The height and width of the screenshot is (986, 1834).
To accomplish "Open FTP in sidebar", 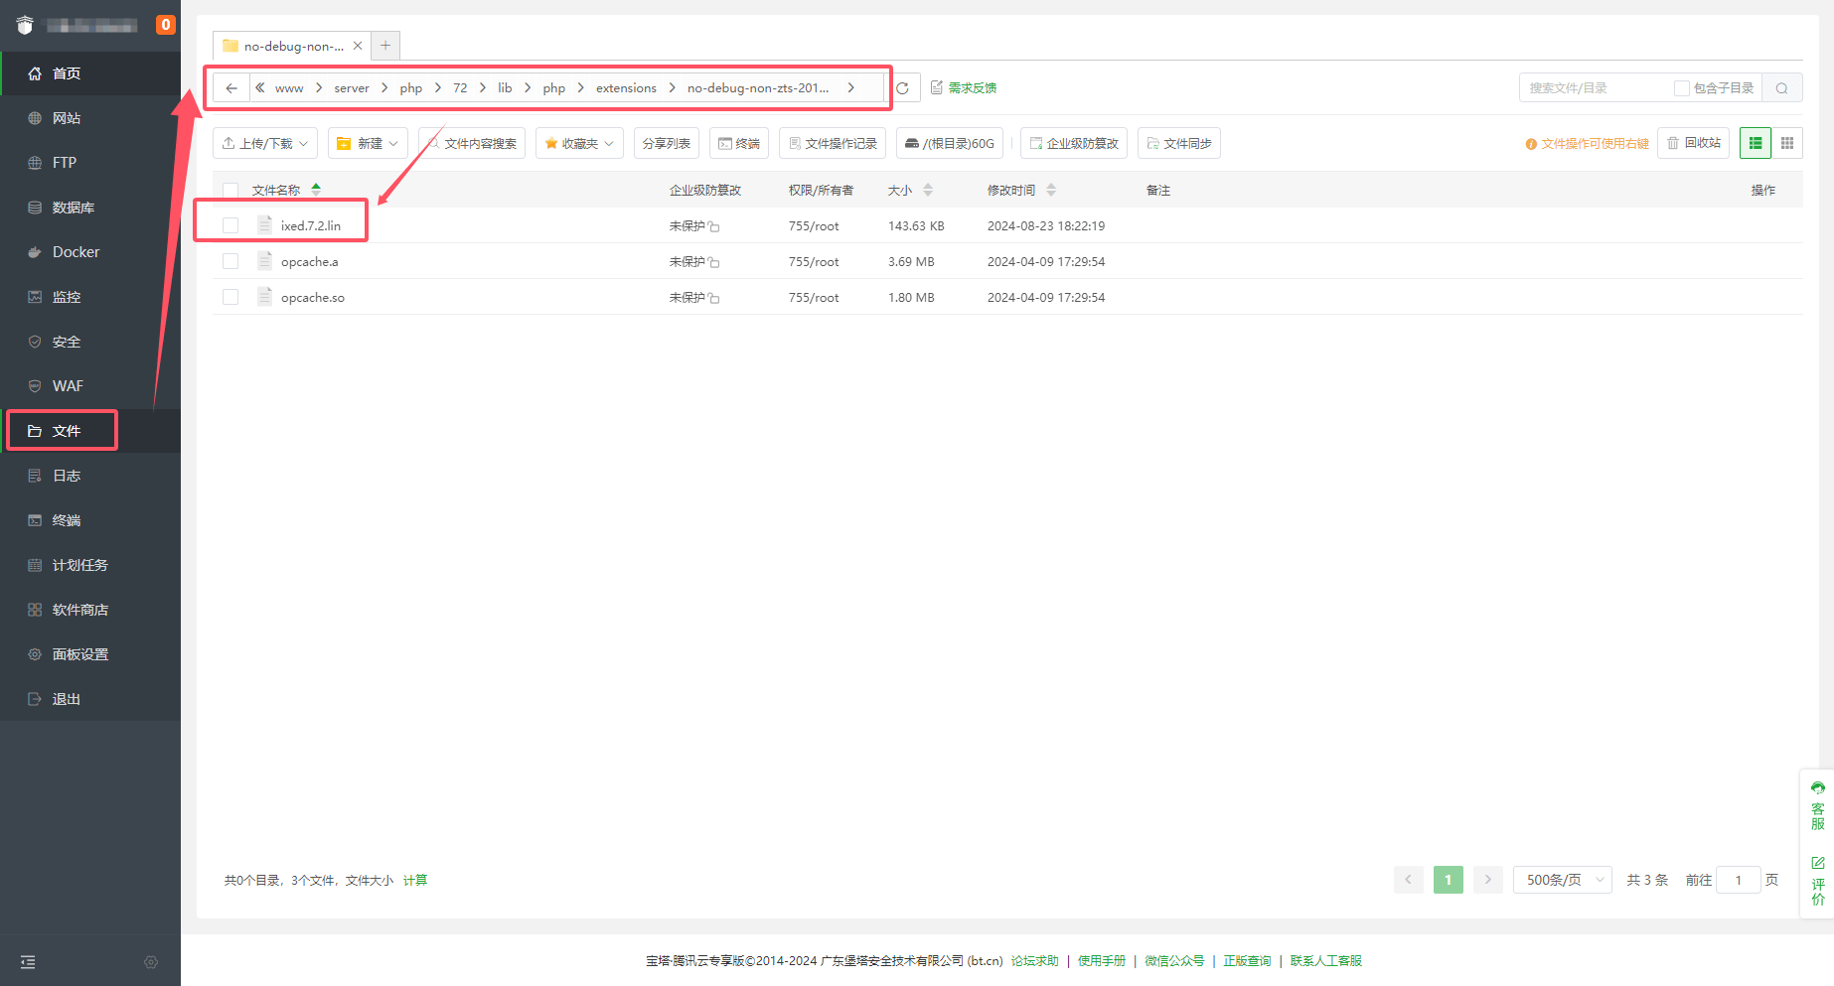I will pos(90,163).
